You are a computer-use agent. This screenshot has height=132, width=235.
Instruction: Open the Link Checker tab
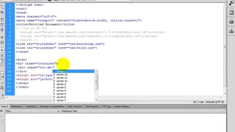point(75,106)
